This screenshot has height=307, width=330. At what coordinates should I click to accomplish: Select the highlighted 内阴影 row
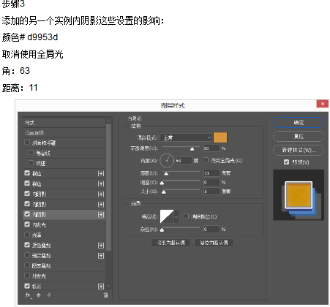[64, 214]
